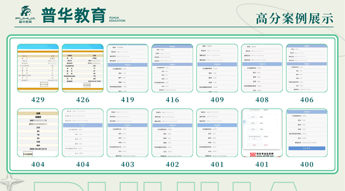Click the large 普华教育 title text

point(74,15)
